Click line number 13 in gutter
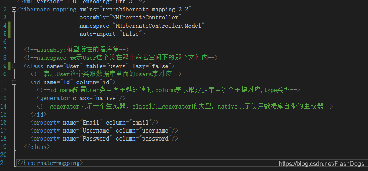This screenshot has height=171, width=368. (x=4, y=98)
